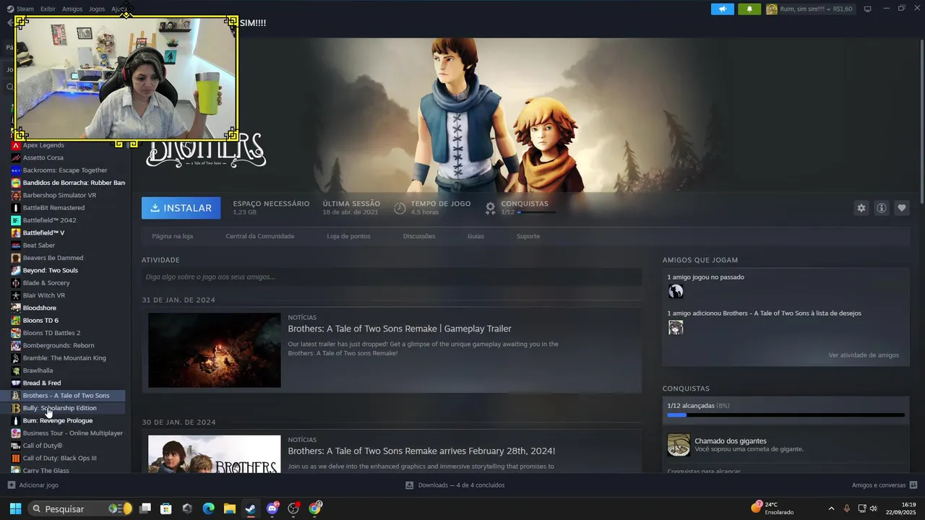Screen dimensions: 925x520
Task: Open the Exibir menu
Action: click(x=48, y=9)
